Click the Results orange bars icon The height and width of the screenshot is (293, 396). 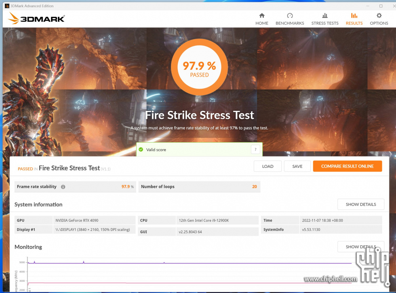(354, 16)
